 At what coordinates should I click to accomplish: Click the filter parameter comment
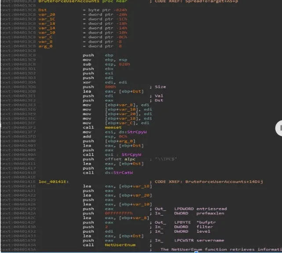click(205, 227)
